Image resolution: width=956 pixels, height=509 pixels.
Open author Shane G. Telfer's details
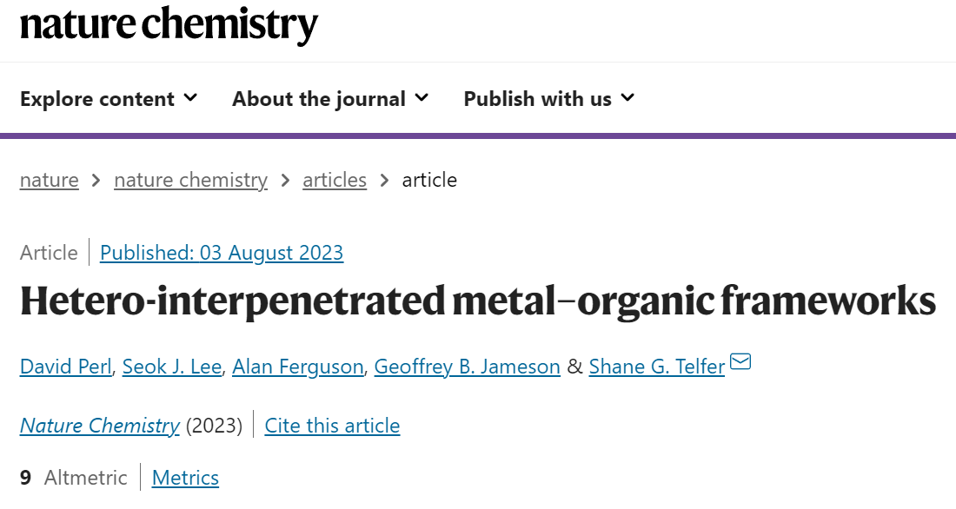[657, 367]
